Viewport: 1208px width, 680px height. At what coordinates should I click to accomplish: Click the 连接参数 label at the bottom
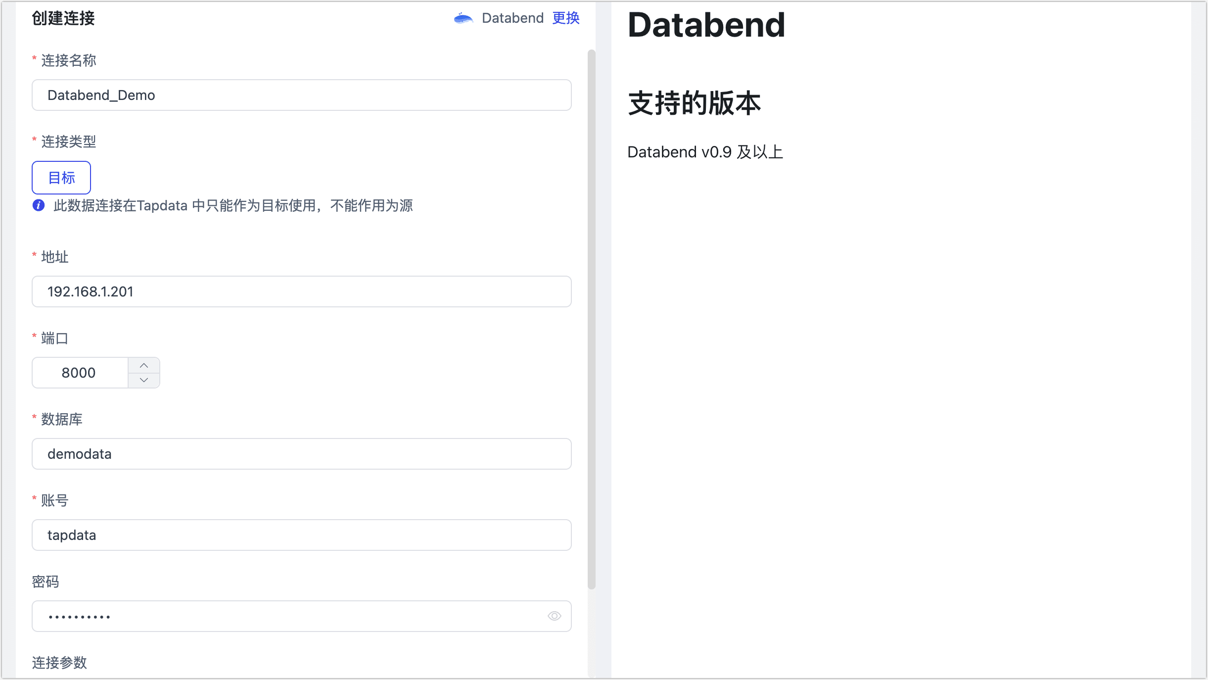click(x=59, y=662)
